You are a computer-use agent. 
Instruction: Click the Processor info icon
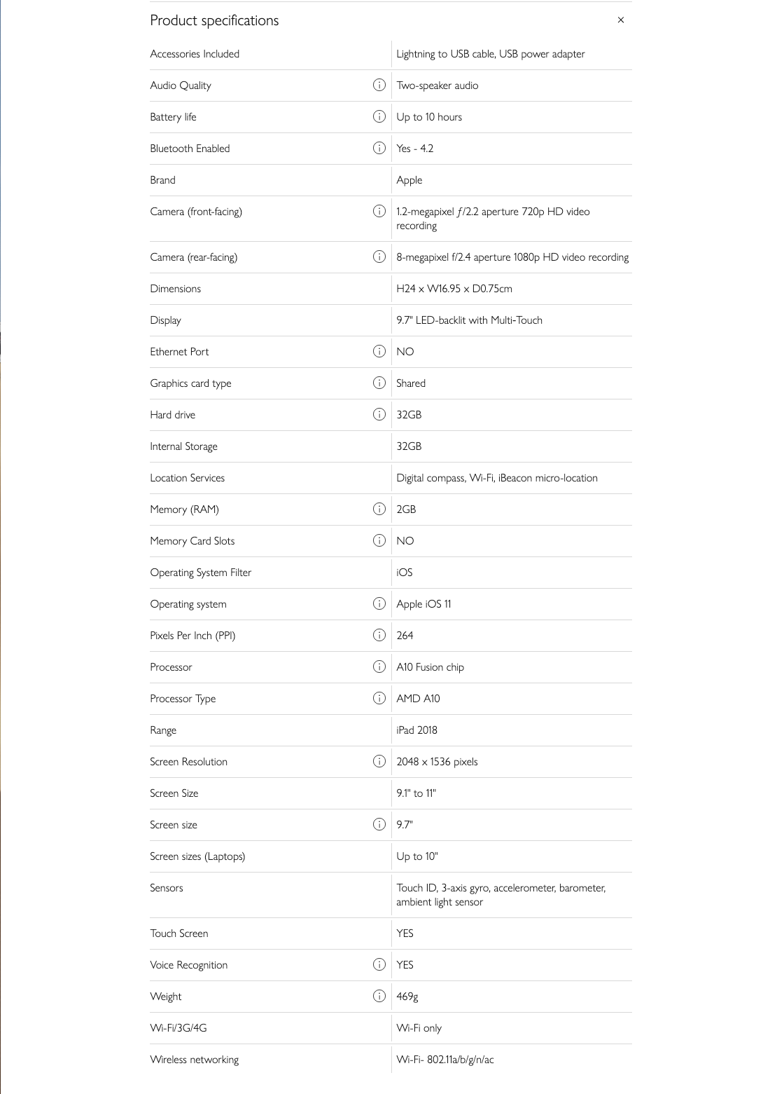click(x=379, y=666)
